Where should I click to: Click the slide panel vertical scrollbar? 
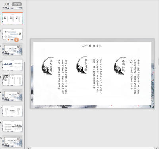pos(25,105)
